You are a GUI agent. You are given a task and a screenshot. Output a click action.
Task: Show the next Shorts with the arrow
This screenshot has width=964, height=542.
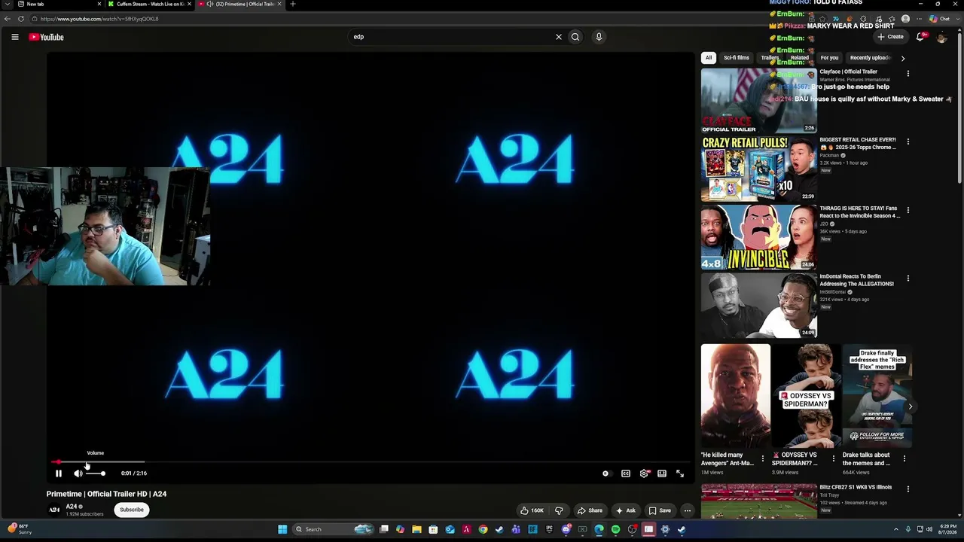point(910,406)
